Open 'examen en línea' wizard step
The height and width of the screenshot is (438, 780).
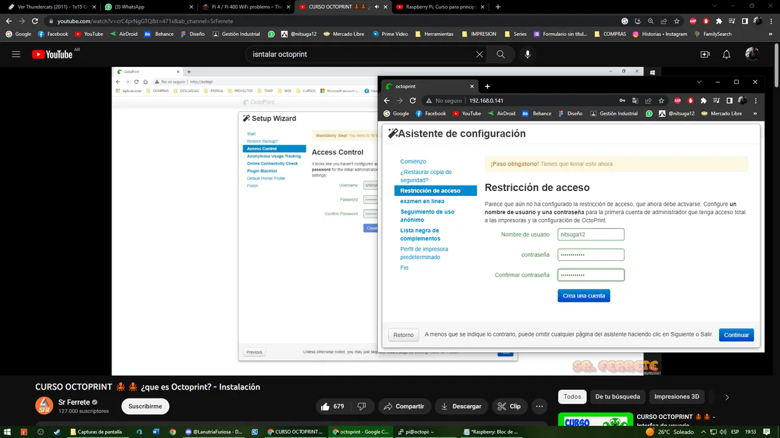tap(422, 201)
